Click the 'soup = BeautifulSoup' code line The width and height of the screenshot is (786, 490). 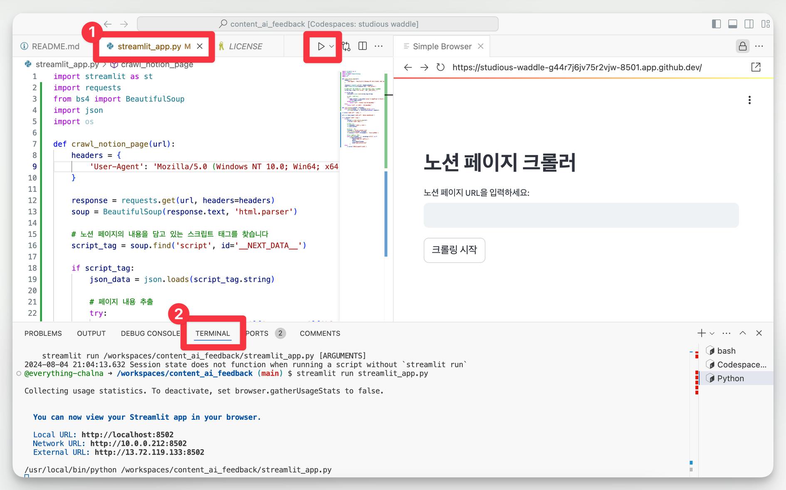click(184, 212)
